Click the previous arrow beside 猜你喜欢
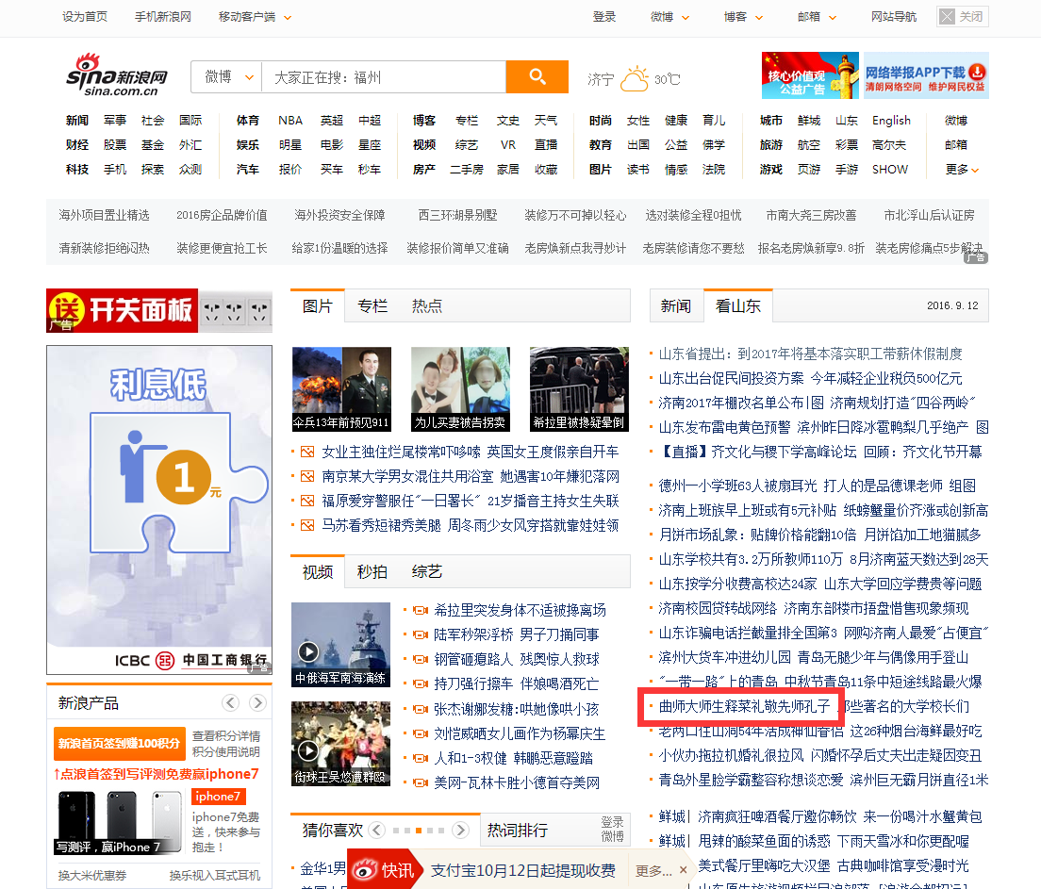The image size is (1041, 889). (x=377, y=831)
